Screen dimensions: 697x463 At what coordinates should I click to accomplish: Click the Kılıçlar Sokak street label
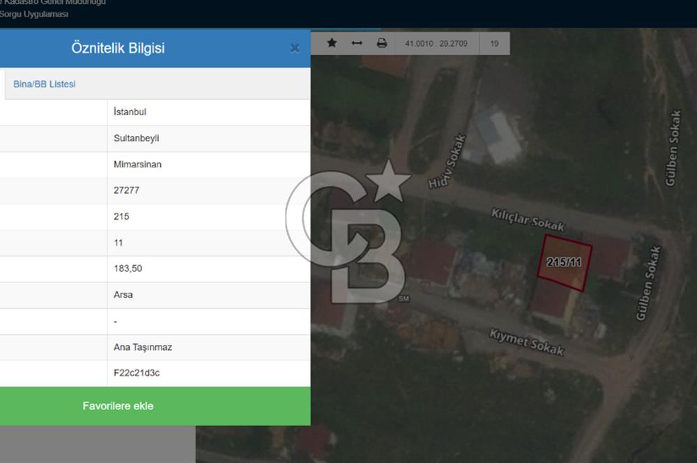(528, 220)
